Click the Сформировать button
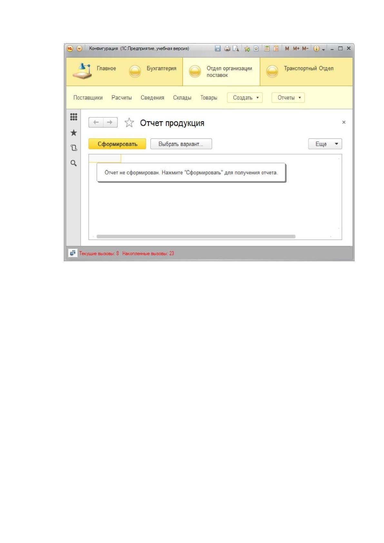 [117, 144]
